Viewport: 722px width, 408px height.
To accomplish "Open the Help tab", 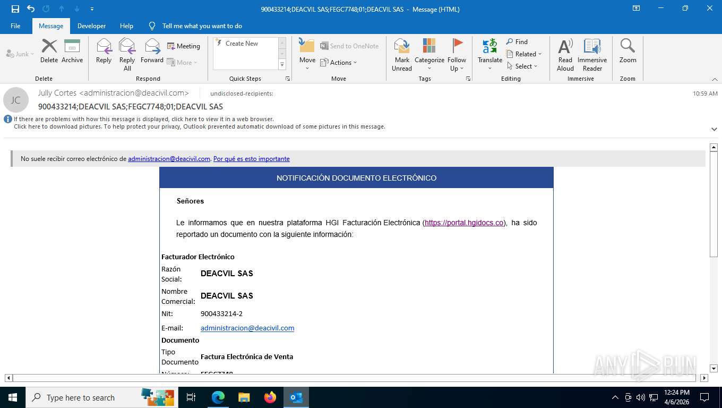I will click(x=126, y=26).
